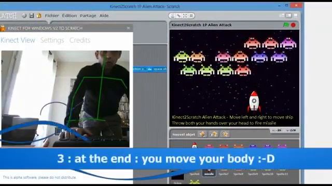This screenshot has height=186, width=332.
Task: Choose a new sprite from file
Action: tap(213, 134)
